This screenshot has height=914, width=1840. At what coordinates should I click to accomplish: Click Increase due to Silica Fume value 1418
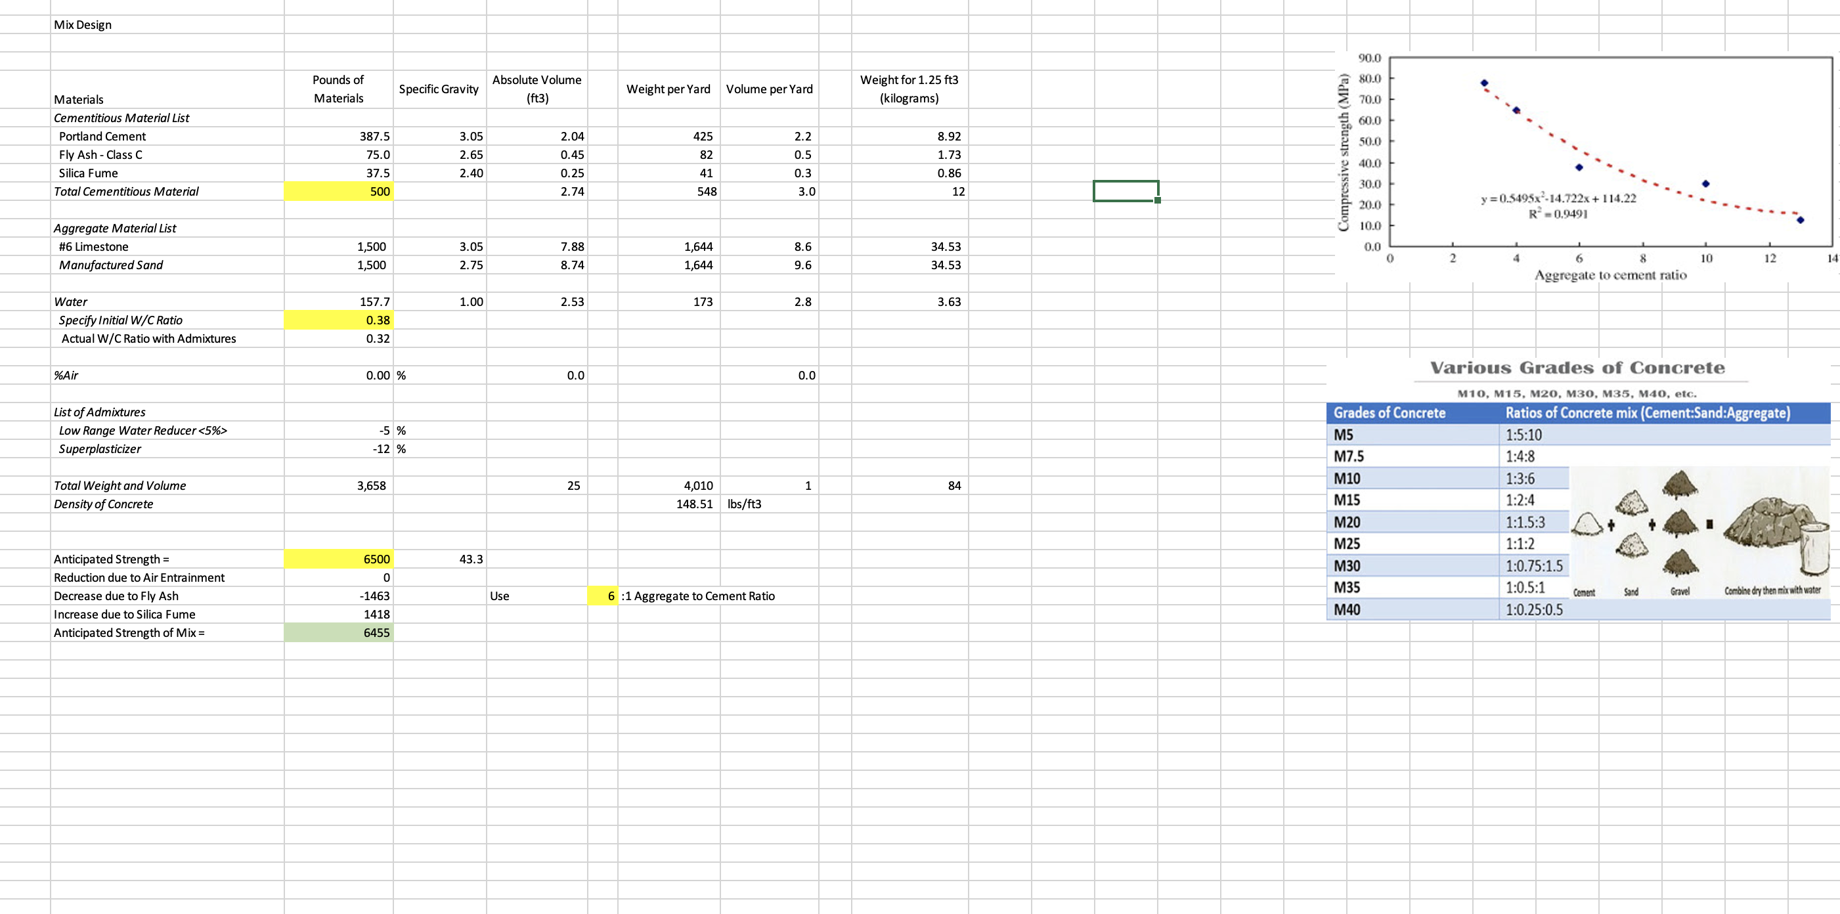pyautogui.click(x=339, y=613)
